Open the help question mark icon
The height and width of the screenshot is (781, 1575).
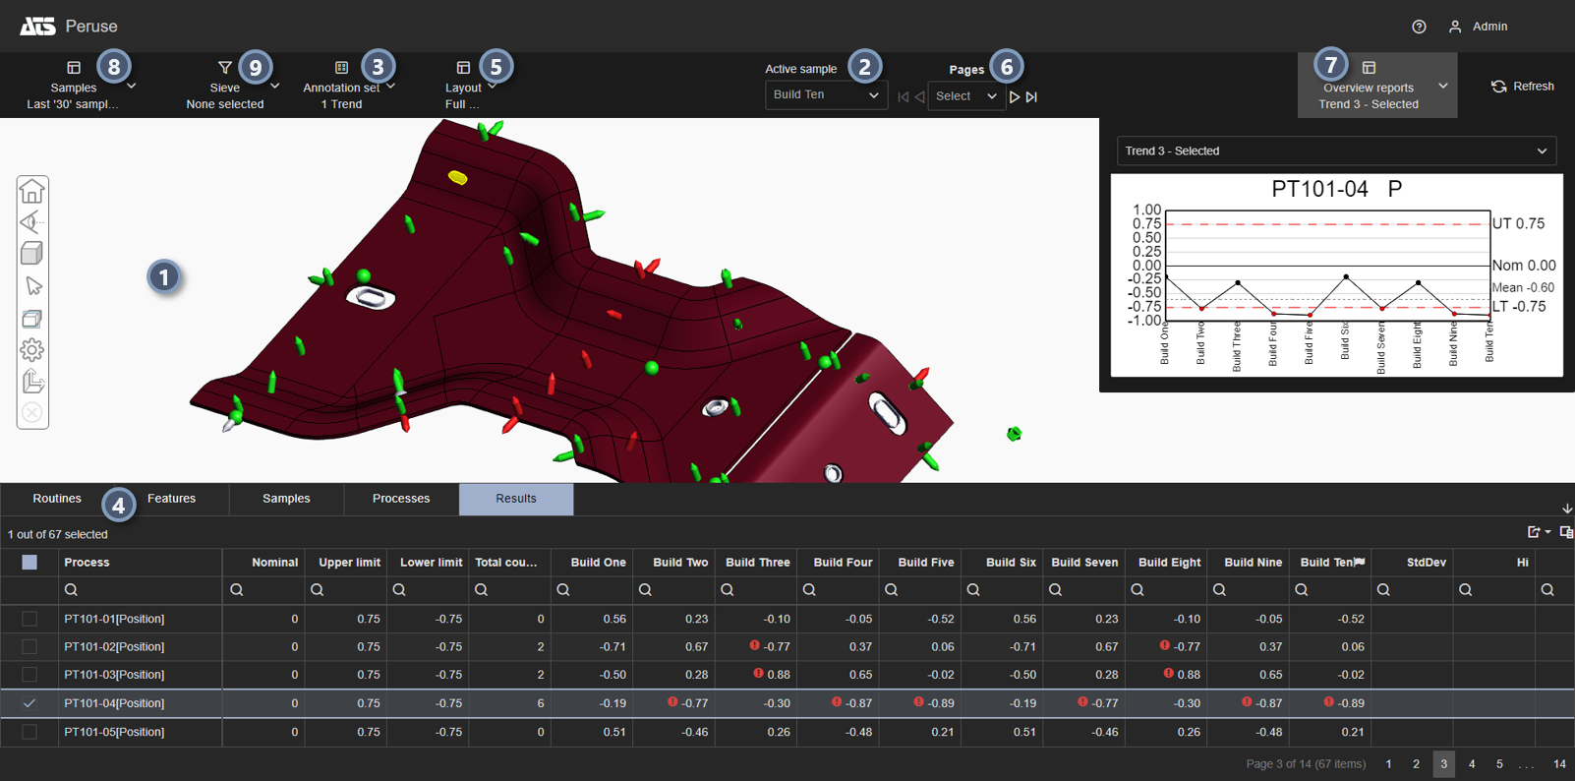(x=1419, y=27)
